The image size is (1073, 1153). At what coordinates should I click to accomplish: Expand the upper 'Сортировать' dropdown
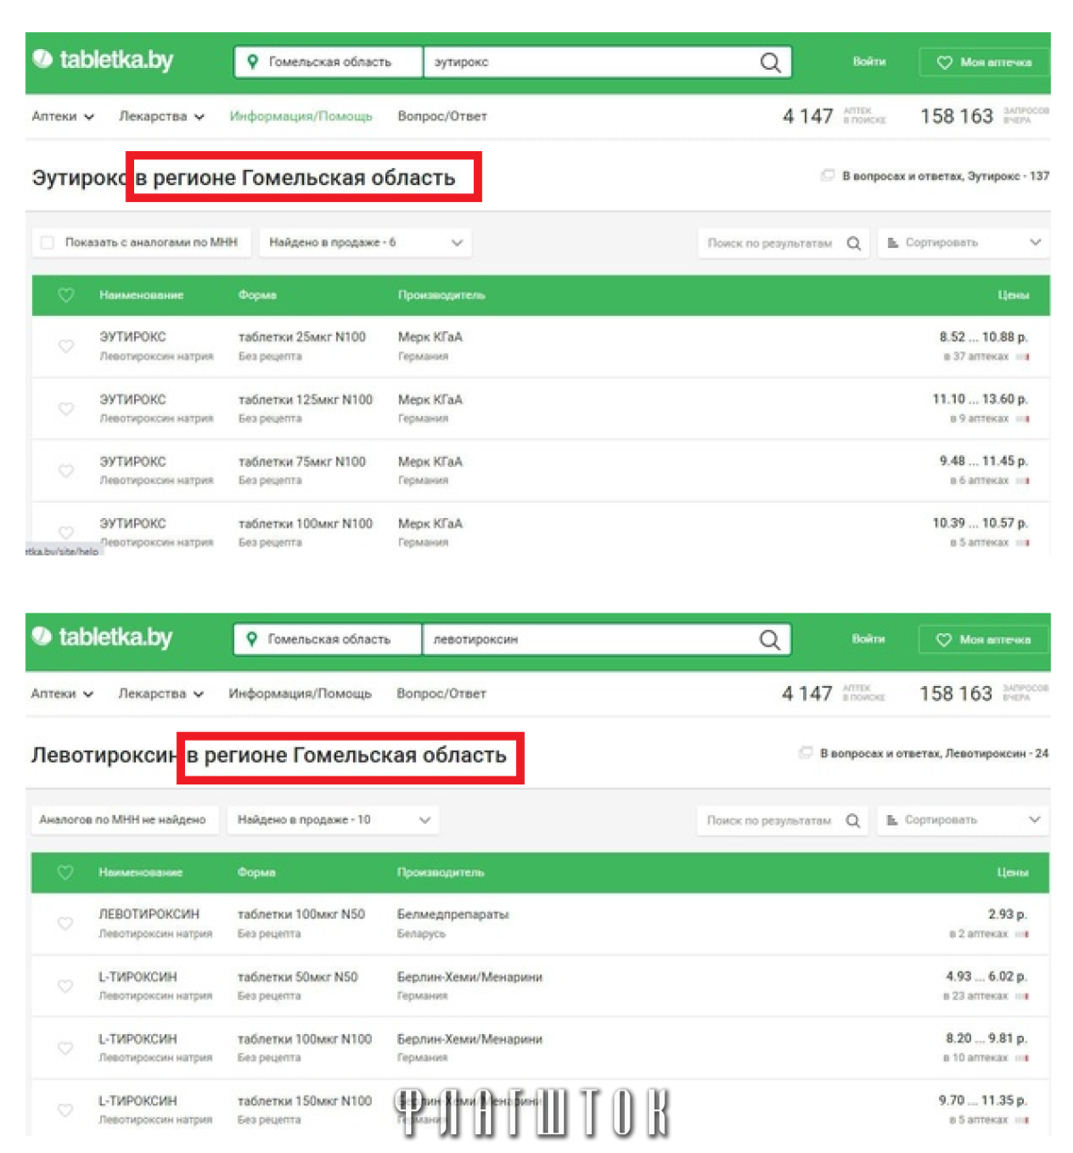[964, 242]
